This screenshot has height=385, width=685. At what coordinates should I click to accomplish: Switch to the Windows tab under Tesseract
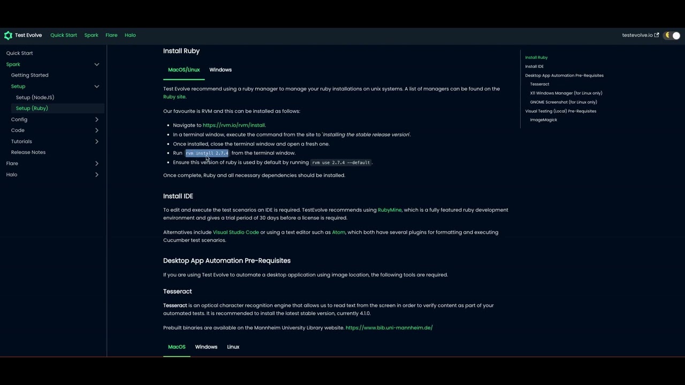tap(206, 347)
